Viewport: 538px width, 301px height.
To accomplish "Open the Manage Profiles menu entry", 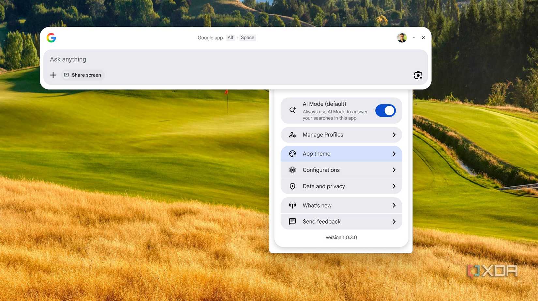I will (x=341, y=135).
